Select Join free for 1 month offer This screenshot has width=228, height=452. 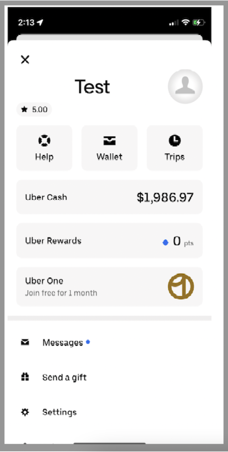coord(61,293)
